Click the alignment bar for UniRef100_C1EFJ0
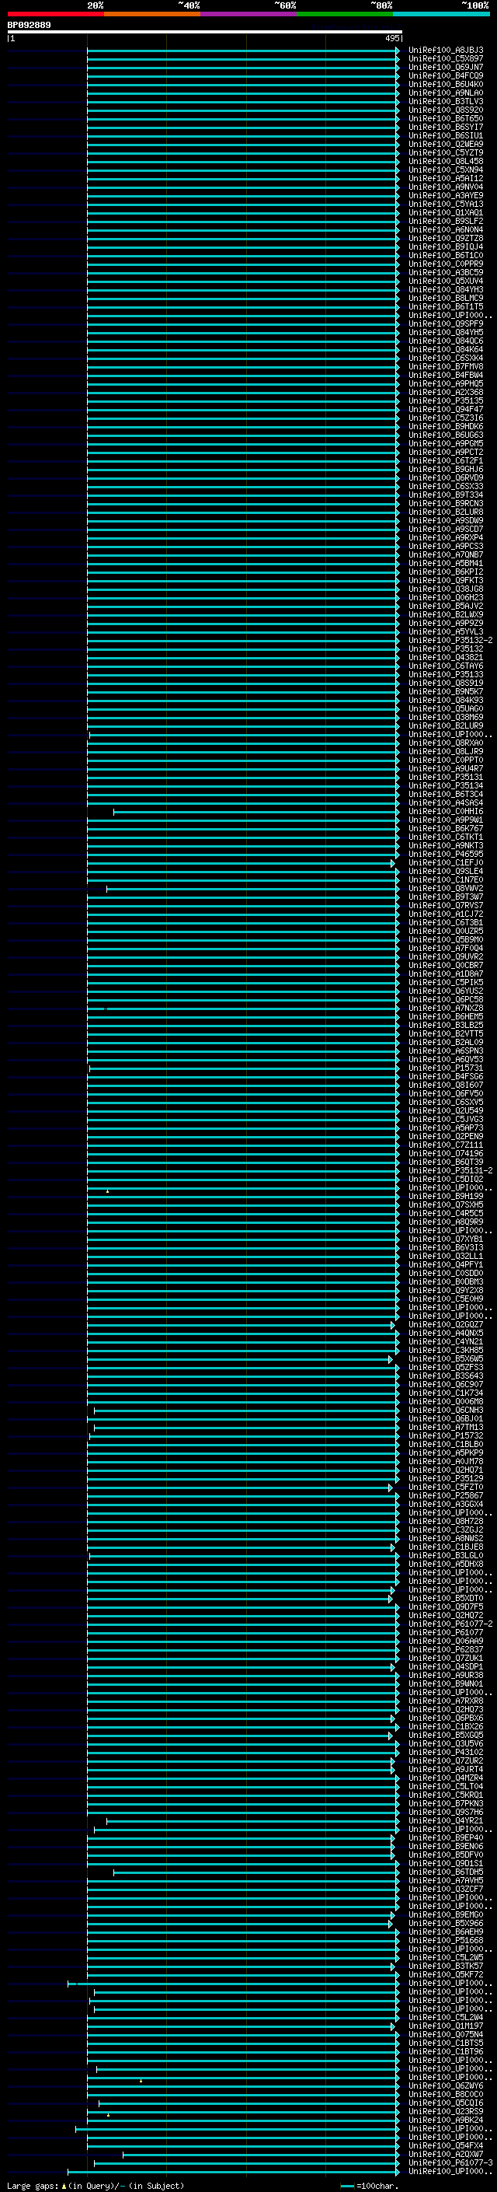 point(242,863)
